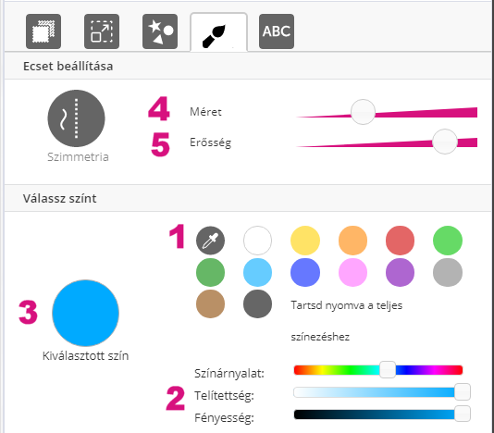Click the Erősség strength slider handle
Screen dimensions: 494x433
point(445,142)
